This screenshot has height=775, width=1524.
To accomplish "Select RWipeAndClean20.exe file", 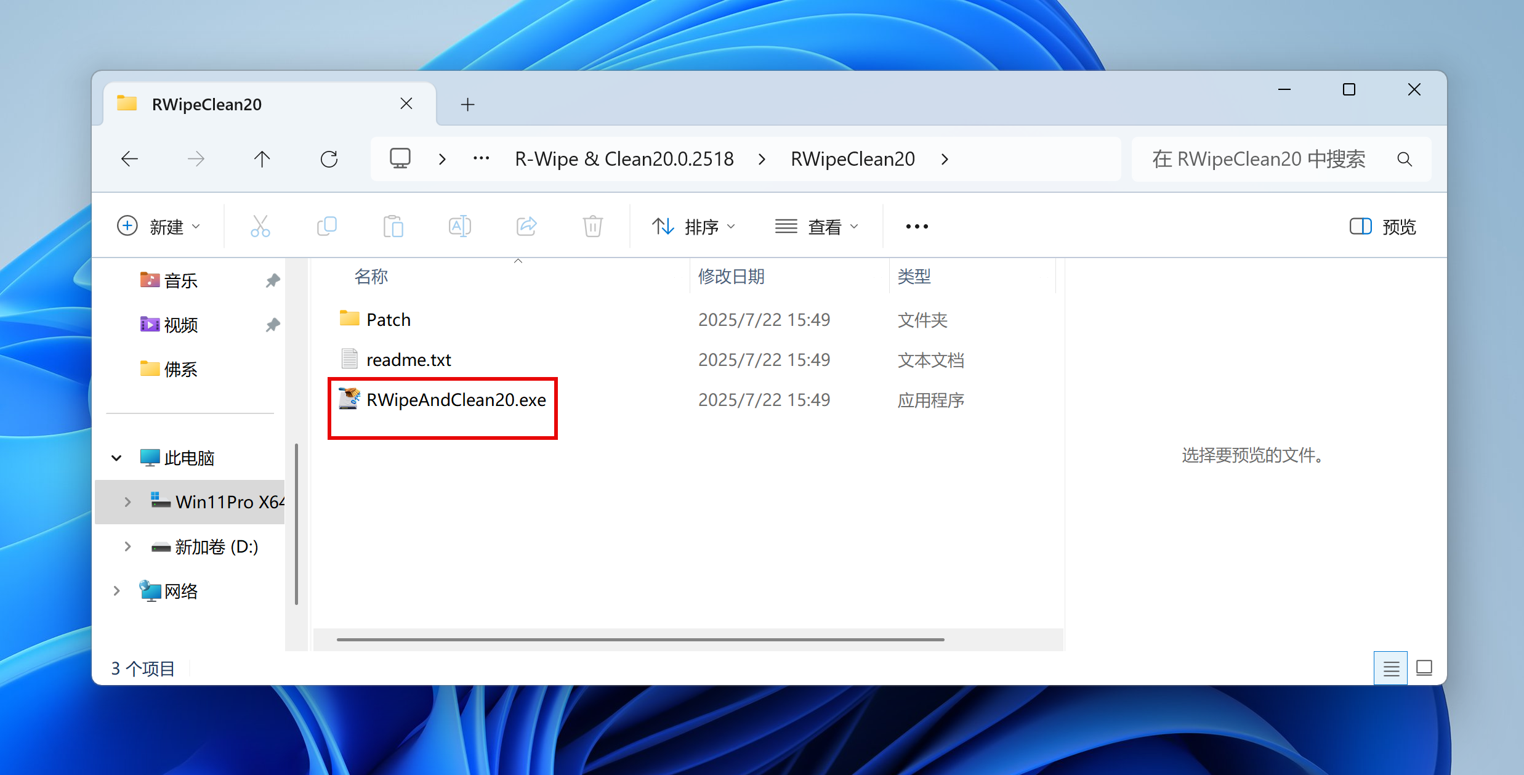I will pos(456,400).
